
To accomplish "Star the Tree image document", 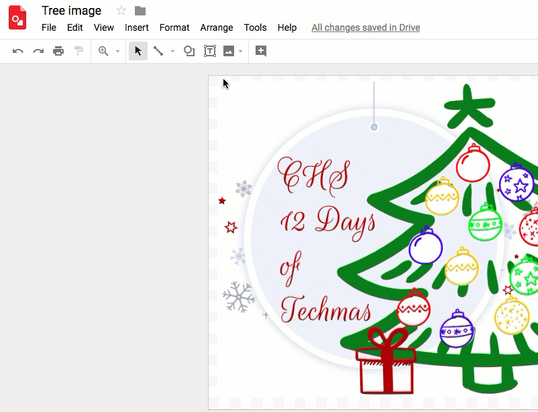I will click(x=121, y=11).
